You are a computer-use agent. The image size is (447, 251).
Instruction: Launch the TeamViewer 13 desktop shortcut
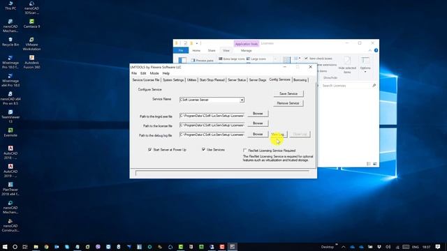[10, 116]
